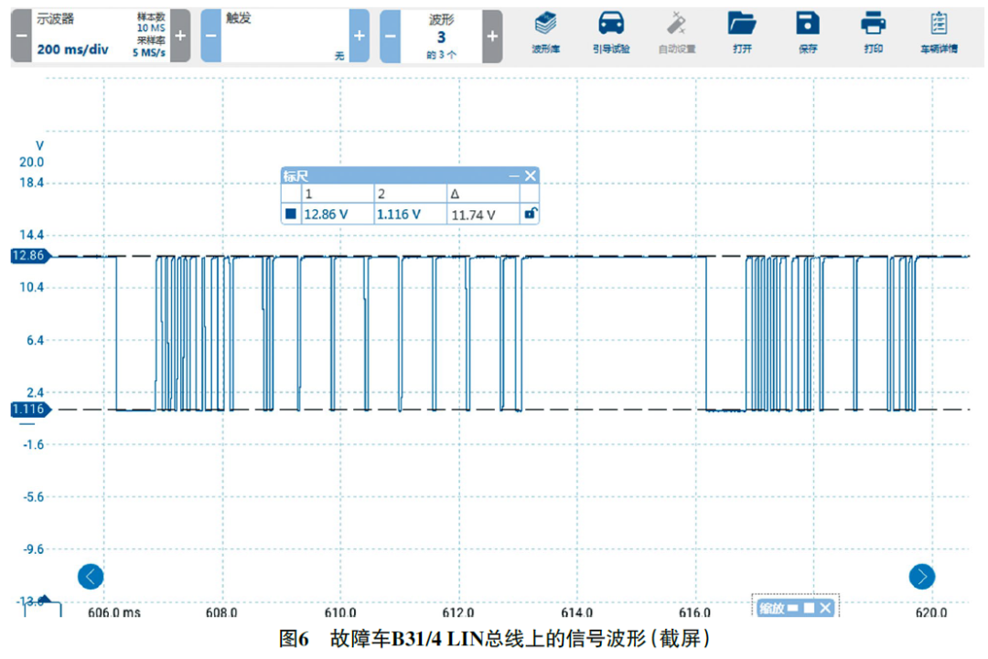Decrease oscilloscope timebase with minus button
The width and height of the screenshot is (988, 659).
(21, 37)
